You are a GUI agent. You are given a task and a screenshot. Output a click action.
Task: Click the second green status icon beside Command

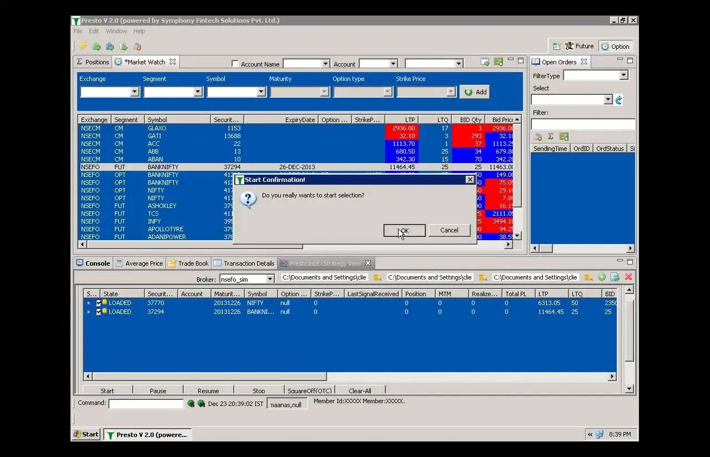coord(201,404)
